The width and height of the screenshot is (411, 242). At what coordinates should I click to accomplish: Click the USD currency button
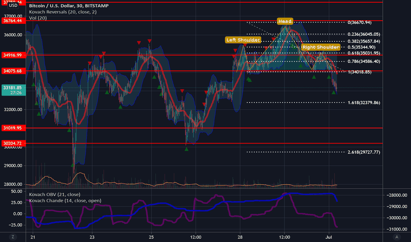click(x=13, y=5)
